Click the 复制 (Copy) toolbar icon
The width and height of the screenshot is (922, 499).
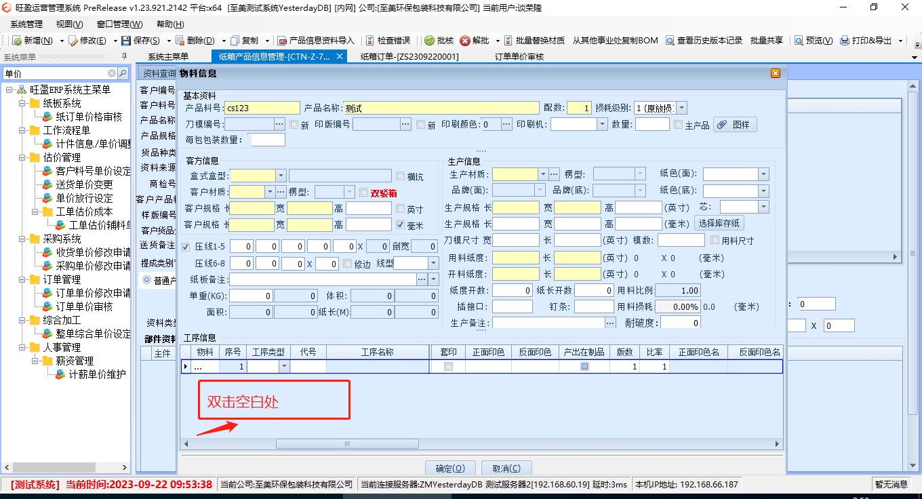[x=235, y=41]
